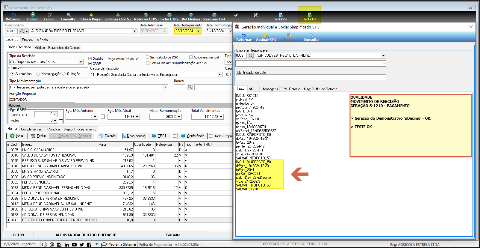Click the Identificador do Lote field

pyautogui.click(x=311, y=77)
